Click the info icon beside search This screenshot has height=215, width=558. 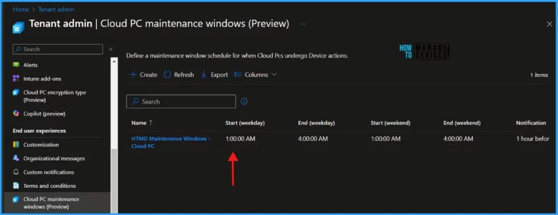(244, 101)
